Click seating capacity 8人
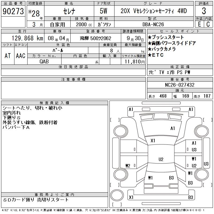 point(115,51)
